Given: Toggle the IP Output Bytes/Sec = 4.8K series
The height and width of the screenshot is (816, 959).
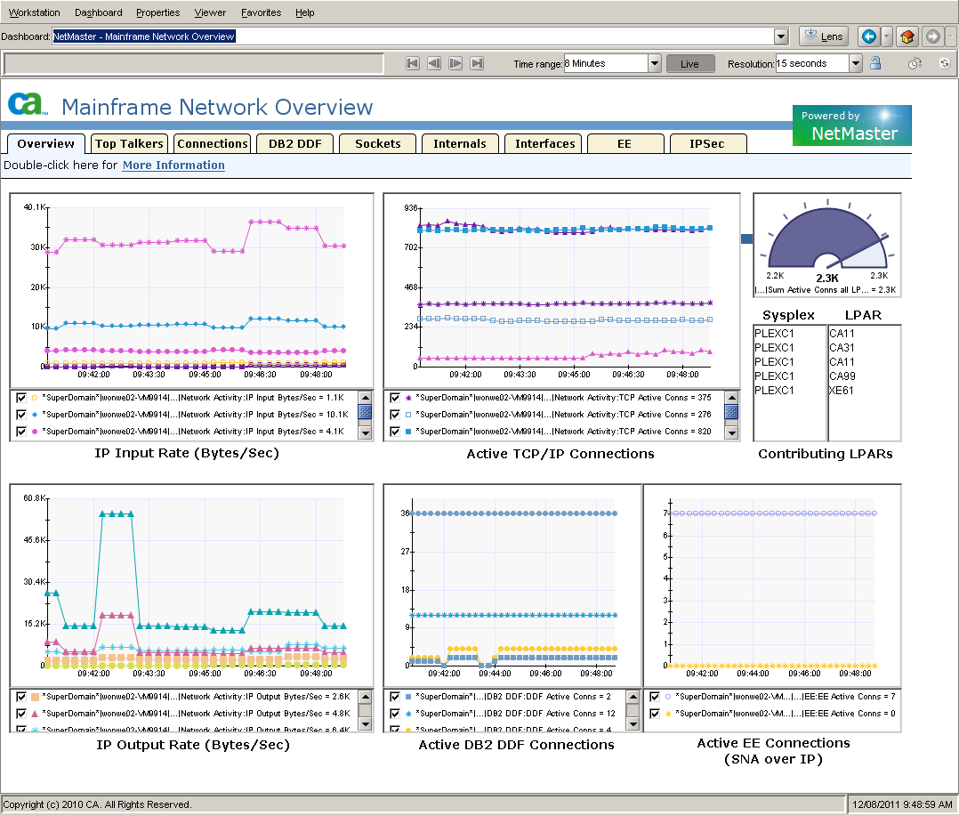Looking at the screenshot, I should click(21, 714).
